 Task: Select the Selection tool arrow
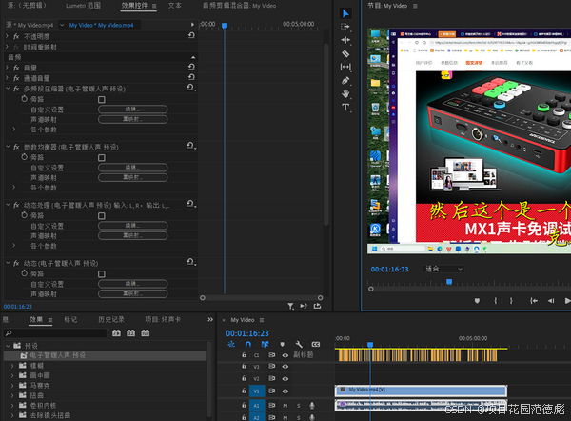(345, 13)
